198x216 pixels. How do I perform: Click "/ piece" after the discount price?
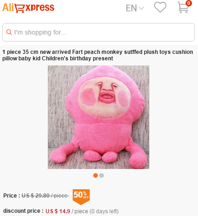[80, 211]
